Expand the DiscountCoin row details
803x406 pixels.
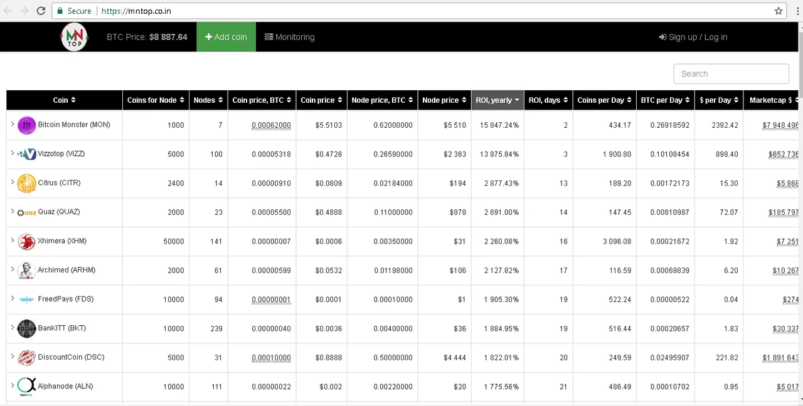pyautogui.click(x=12, y=357)
